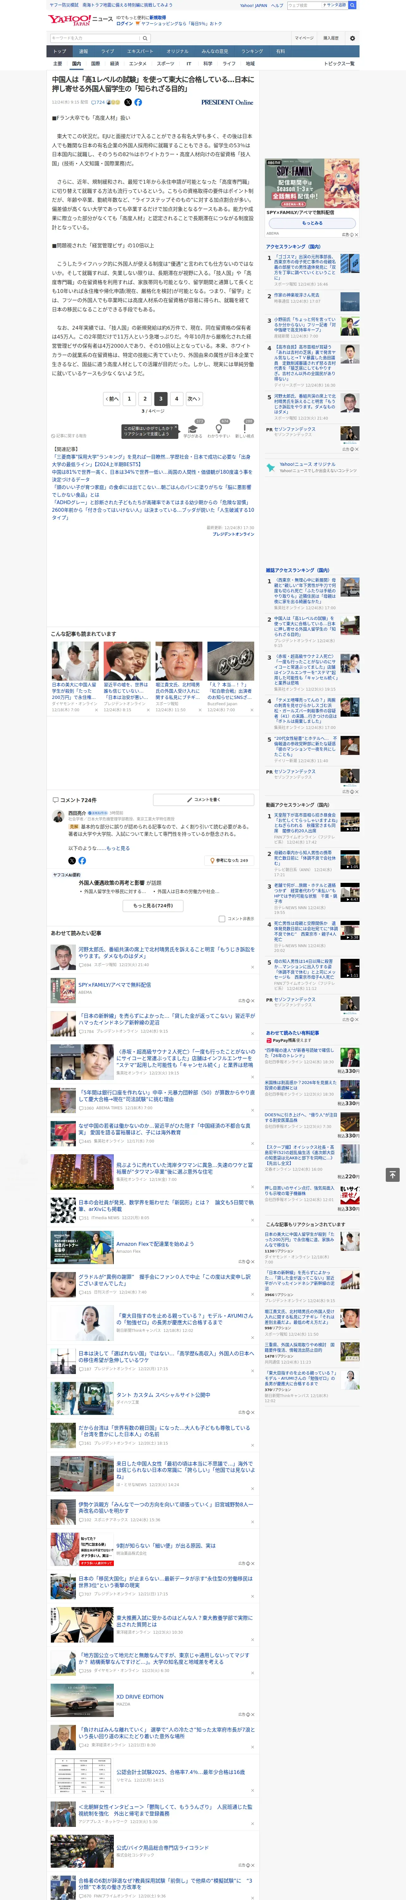Play rank 1 video in 動画アクセスランキング
The width and height of the screenshot is (406, 1900).
click(349, 822)
